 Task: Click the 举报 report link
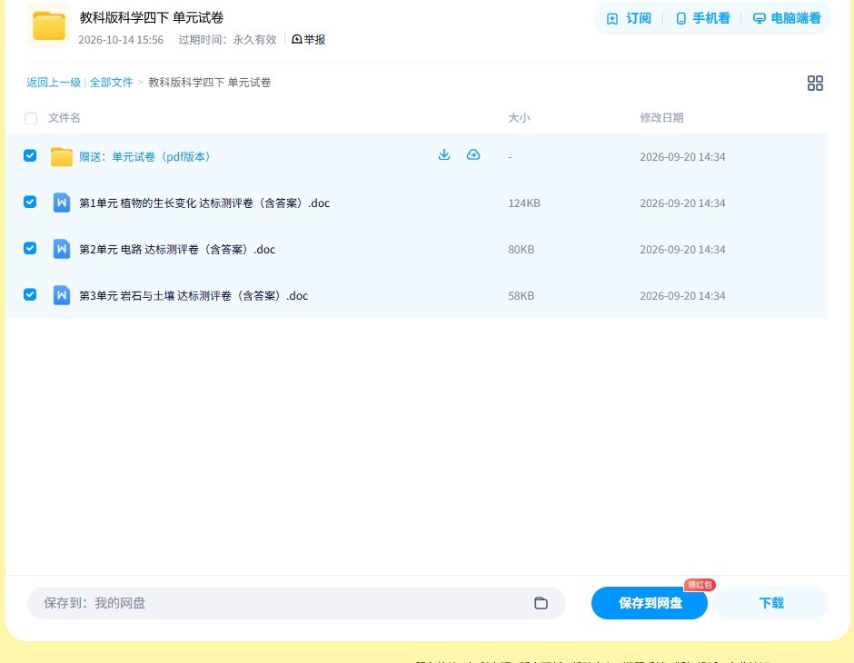click(x=308, y=39)
